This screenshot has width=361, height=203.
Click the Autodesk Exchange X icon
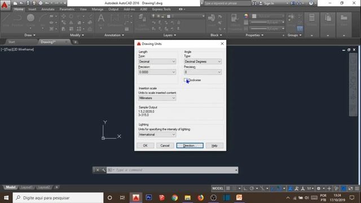point(293,3)
